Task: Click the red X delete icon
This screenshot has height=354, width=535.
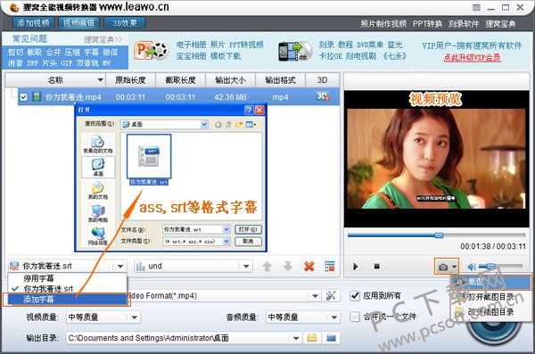Action: [309, 267]
